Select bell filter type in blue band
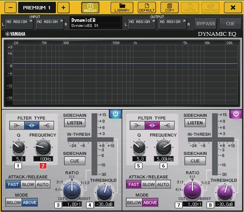 pos(32,125)
